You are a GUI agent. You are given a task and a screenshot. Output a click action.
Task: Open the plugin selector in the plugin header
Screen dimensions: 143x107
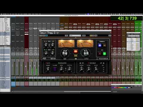tap(50, 33)
